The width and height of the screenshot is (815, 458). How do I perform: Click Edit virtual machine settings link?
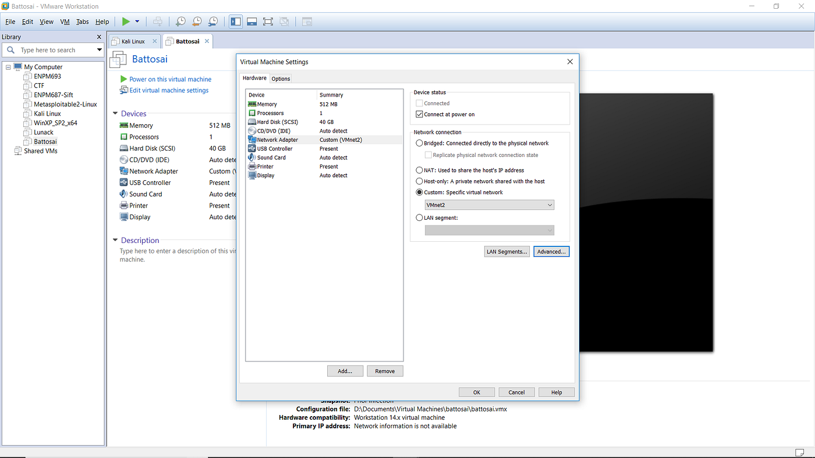(169, 90)
